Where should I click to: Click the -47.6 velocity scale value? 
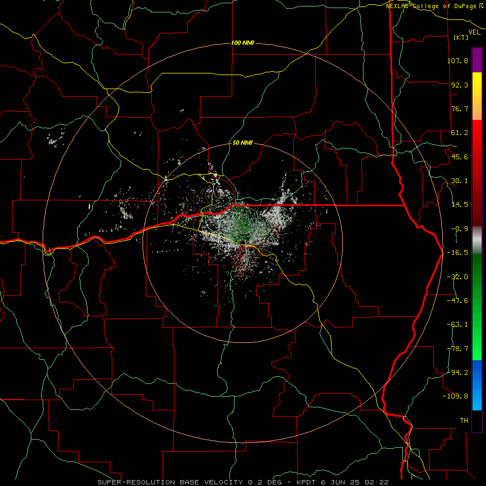point(457,301)
